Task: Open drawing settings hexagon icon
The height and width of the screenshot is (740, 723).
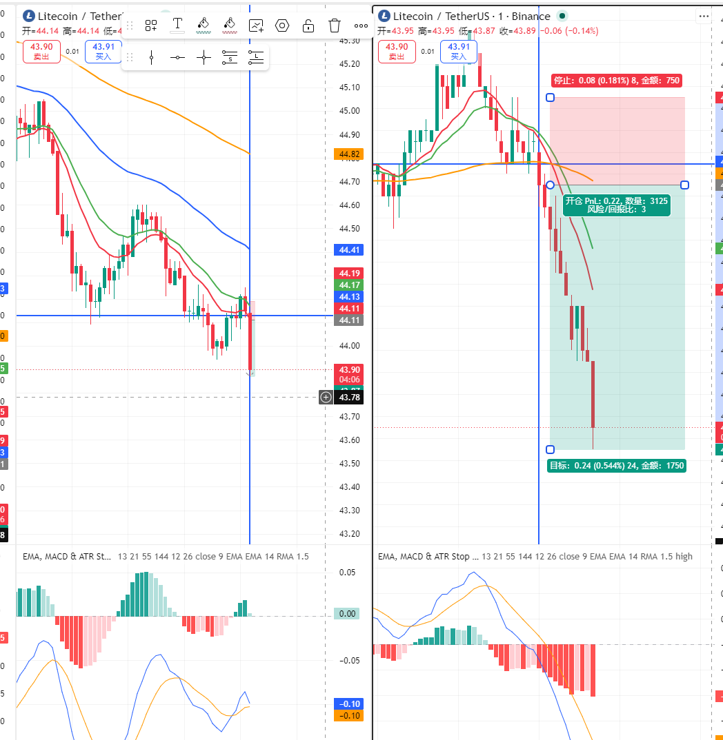Action: click(x=282, y=25)
